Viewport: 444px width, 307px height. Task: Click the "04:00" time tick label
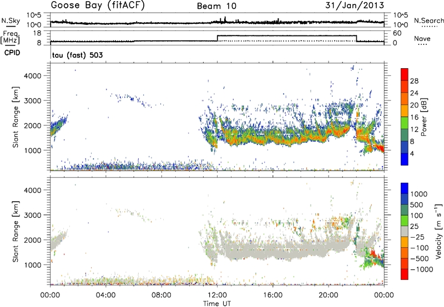click(106, 295)
